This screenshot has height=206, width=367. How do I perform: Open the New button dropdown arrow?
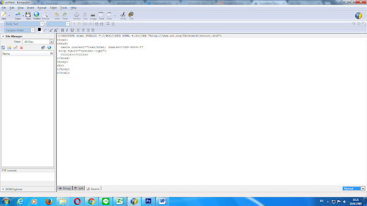(x=9, y=15)
